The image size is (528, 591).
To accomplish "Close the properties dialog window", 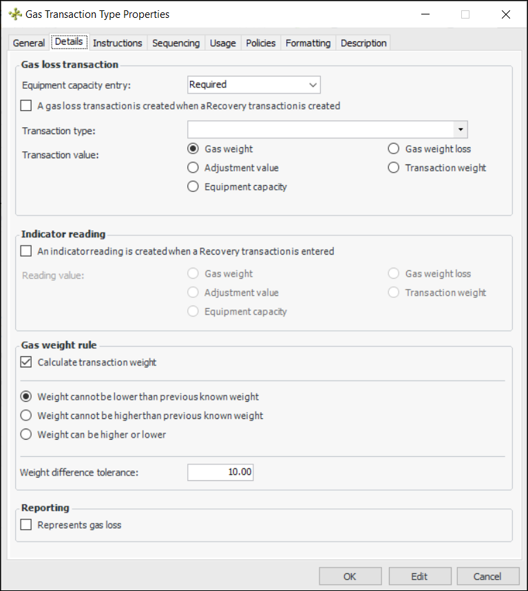I will click(x=506, y=14).
